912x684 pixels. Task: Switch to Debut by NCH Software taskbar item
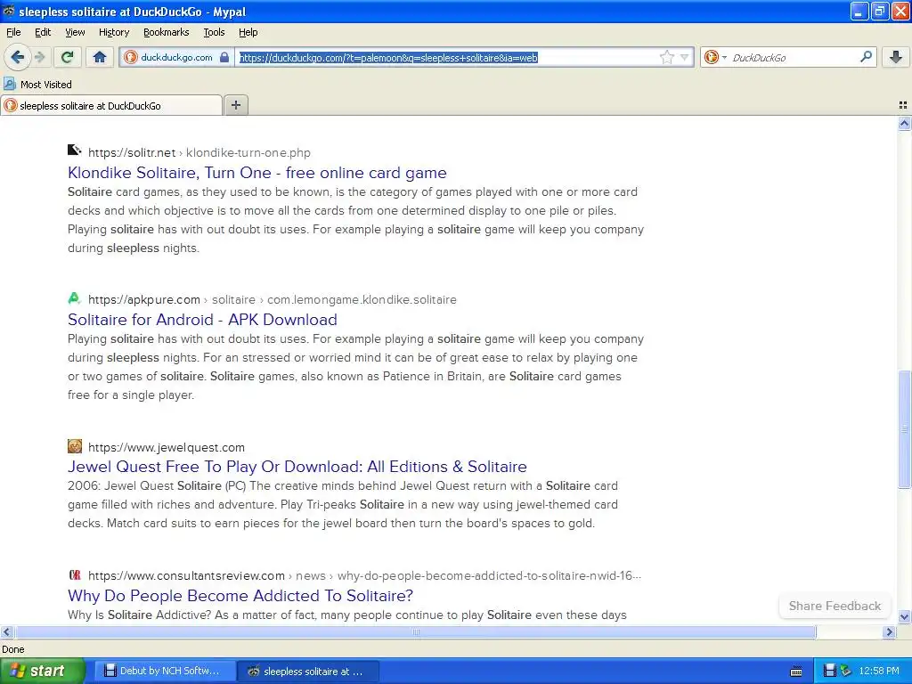[165, 672]
